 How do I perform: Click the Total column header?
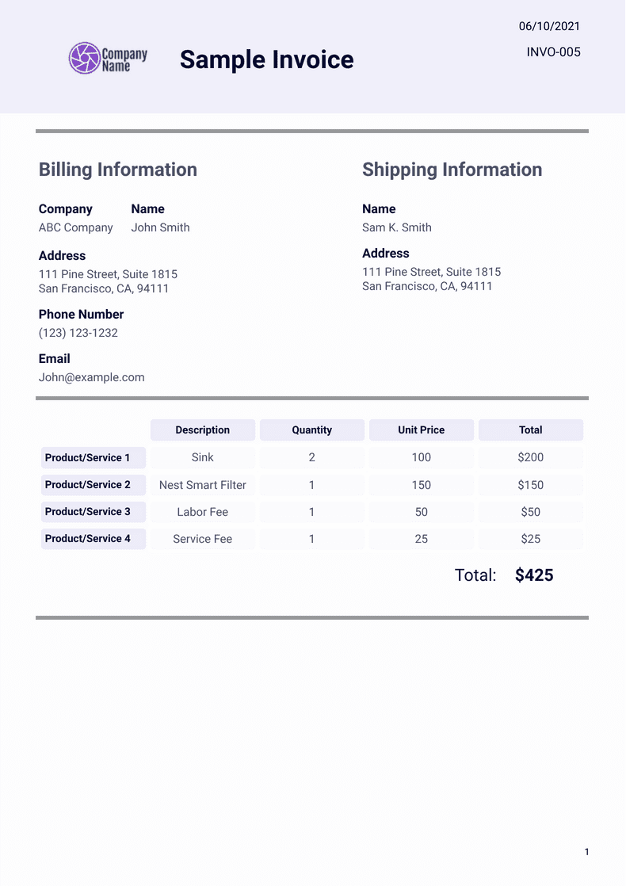(x=531, y=430)
